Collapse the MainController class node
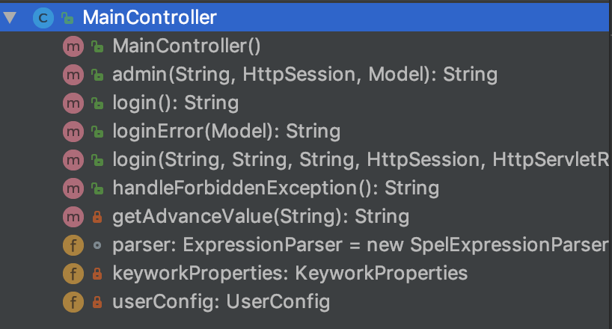 tap(10, 18)
